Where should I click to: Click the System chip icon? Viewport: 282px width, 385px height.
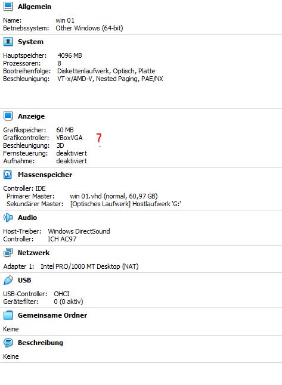8,42
